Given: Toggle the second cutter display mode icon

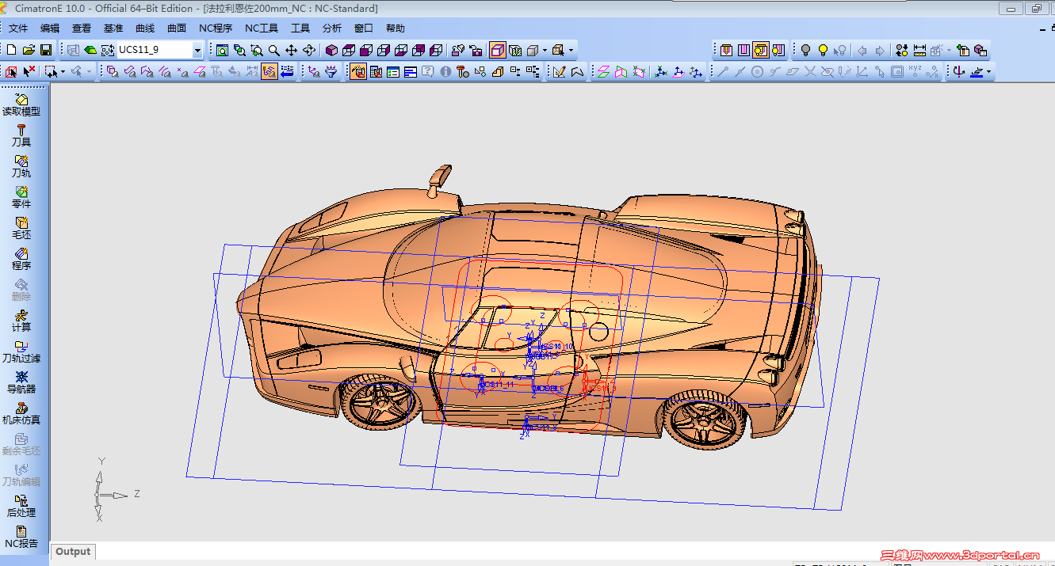Looking at the screenshot, I should coord(743,50).
